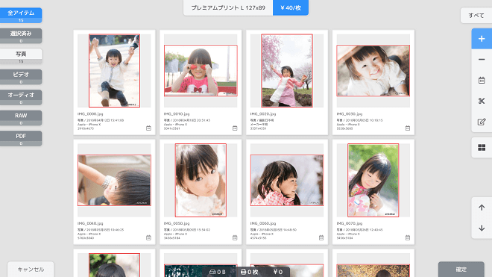
Task: Click calendar icon on IMG_0070.jpg card
Action: click(x=407, y=237)
